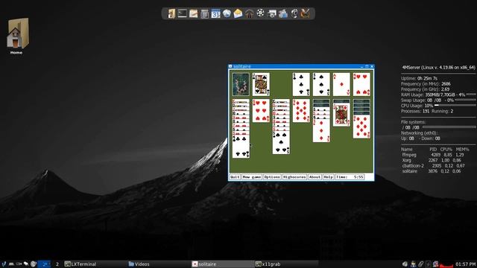Click the CPU Usage bar in system monitor

point(456,106)
